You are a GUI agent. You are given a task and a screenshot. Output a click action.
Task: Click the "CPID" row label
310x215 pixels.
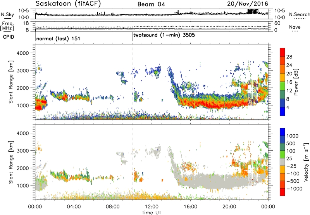coord(9,37)
